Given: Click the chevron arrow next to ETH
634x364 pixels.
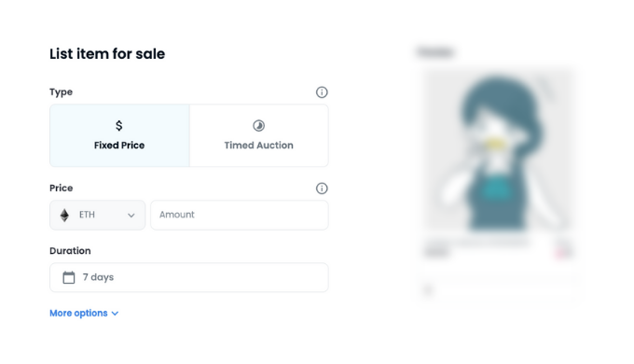Looking at the screenshot, I should [x=131, y=216].
